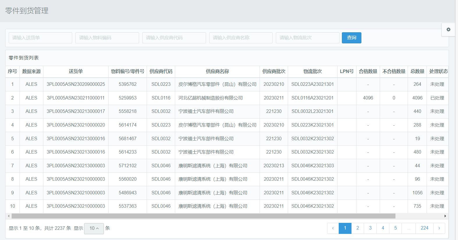Select pagination page 3
This screenshot has width=458, height=240.
[x=370, y=228]
